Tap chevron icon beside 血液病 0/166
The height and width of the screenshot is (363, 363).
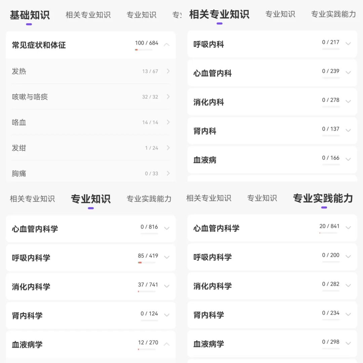(348, 159)
